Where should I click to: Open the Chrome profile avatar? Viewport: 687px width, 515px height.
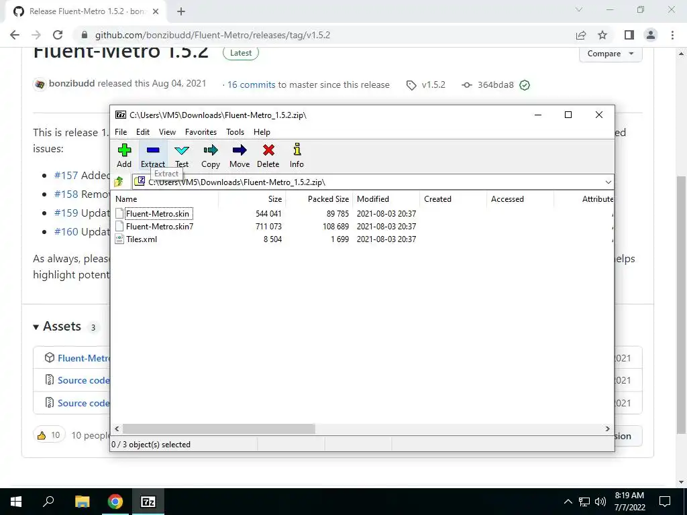point(651,35)
